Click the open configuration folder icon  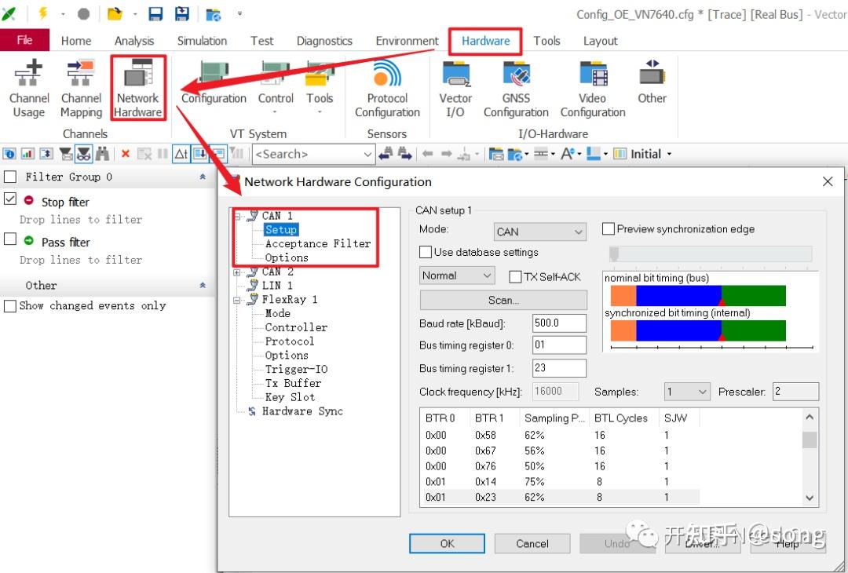pyautogui.click(x=114, y=13)
